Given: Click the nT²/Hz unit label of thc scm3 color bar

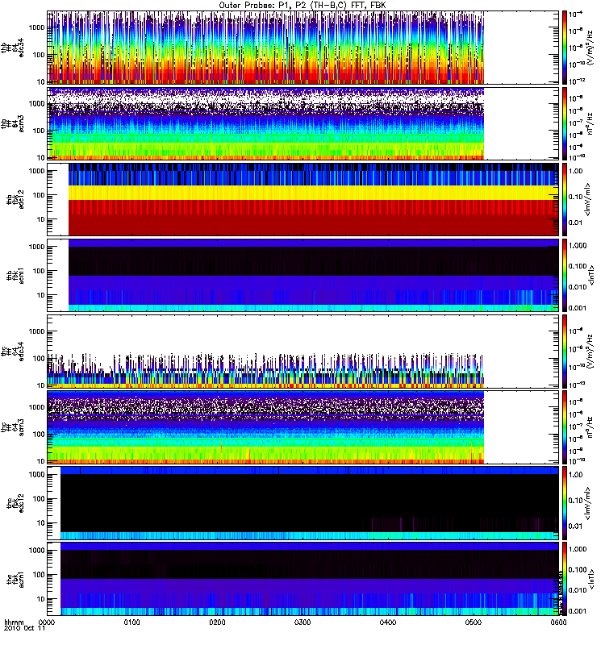Looking at the screenshot, I should click(590, 427).
